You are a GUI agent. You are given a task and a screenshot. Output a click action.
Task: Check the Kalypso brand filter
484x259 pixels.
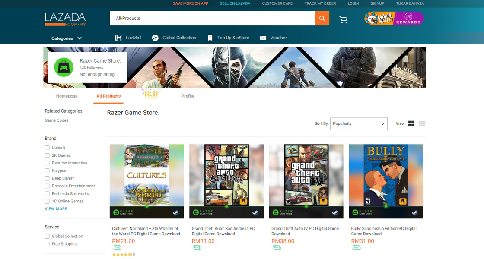(47, 171)
